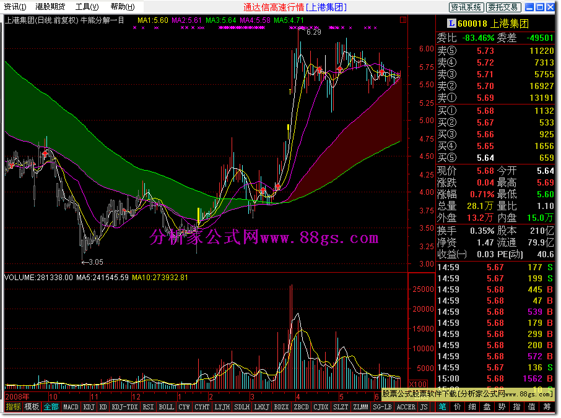This screenshot has height=418, width=561.
Task: Click the 3.05 low price label
Action: coord(95,262)
